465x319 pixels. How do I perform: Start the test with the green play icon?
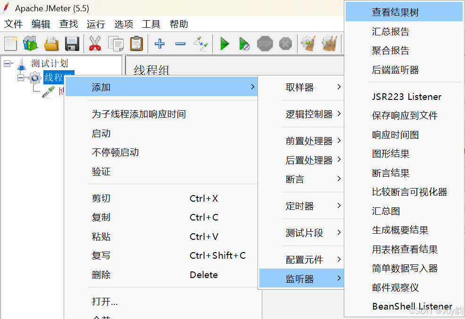(225, 44)
